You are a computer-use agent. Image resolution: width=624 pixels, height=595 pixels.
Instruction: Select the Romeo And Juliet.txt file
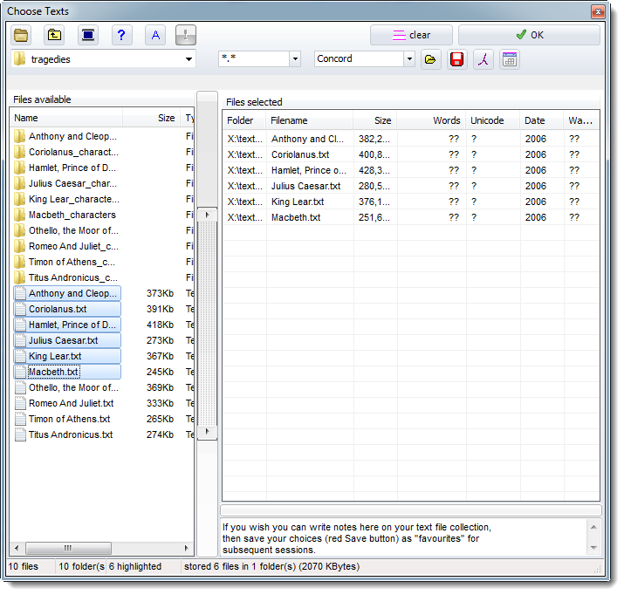(71, 403)
